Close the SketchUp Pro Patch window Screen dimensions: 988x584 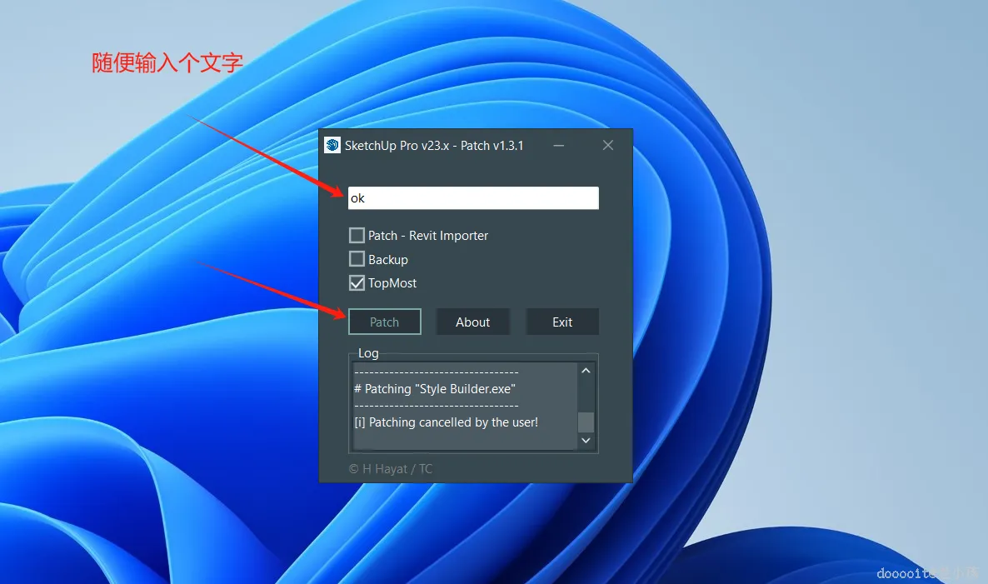pos(608,146)
